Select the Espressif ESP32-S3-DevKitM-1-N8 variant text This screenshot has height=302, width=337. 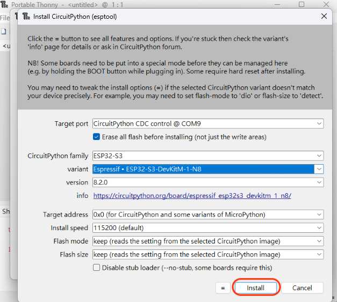click(x=147, y=169)
